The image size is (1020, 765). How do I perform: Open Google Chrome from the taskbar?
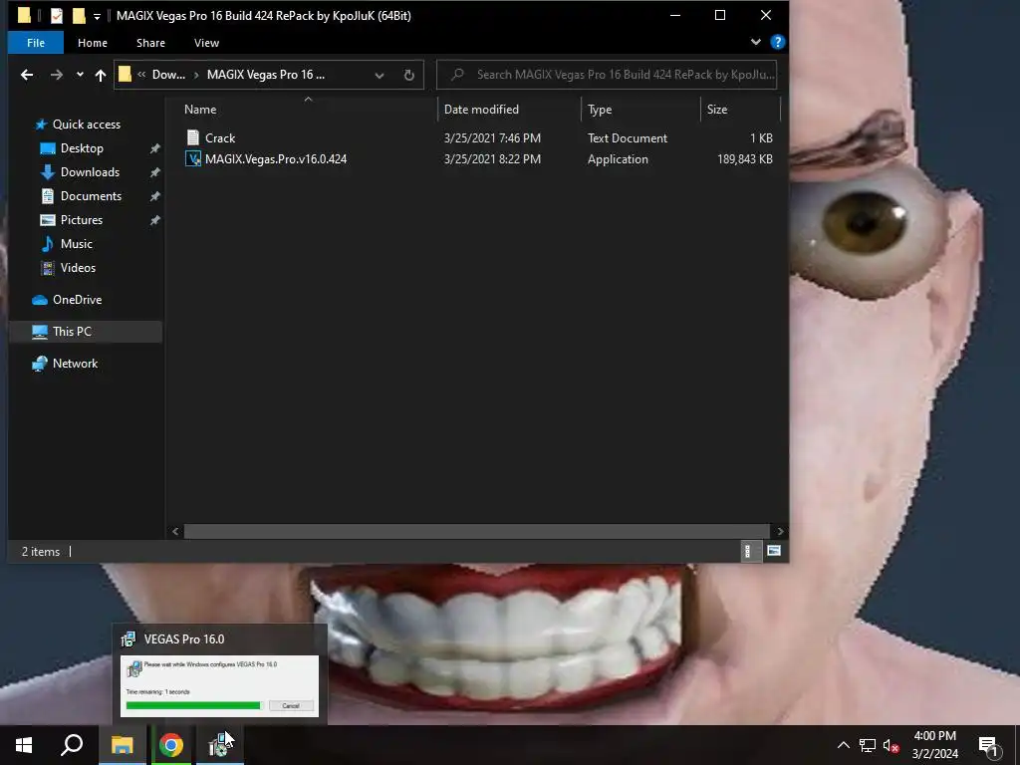click(x=171, y=745)
